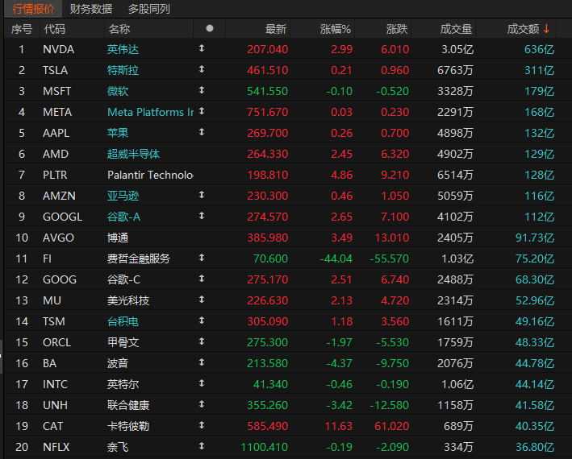Sort by the 序号 column header

pyautogui.click(x=22, y=29)
